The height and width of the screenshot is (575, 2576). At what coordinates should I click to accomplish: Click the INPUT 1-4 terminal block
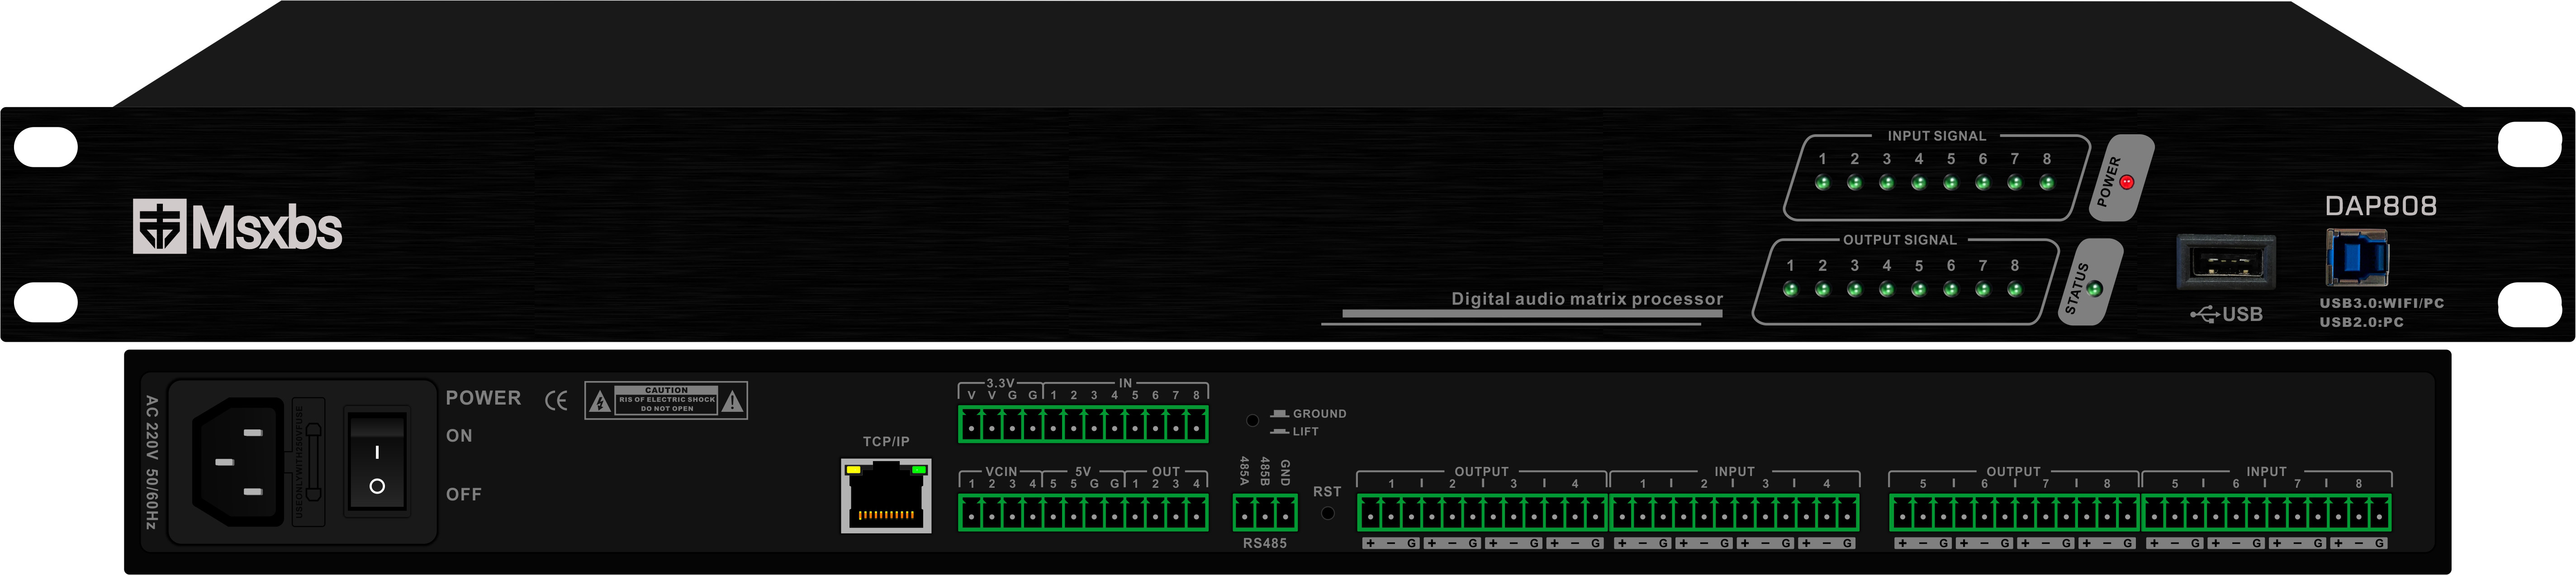[x=1734, y=513]
